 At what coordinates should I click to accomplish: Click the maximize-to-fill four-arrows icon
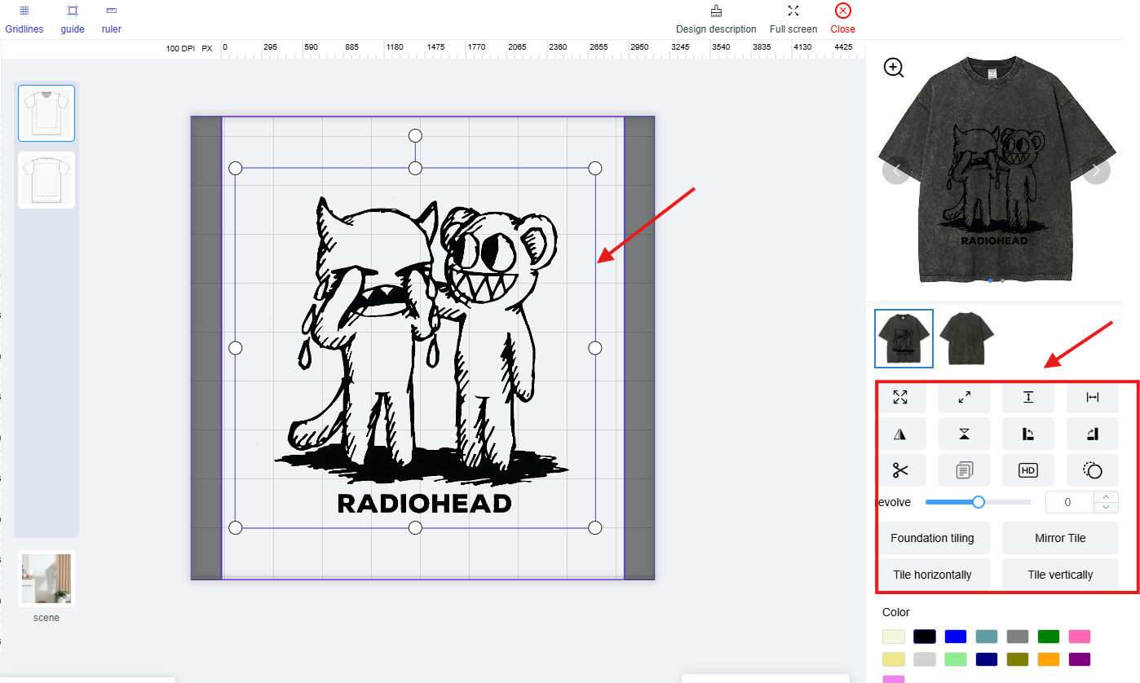point(900,397)
